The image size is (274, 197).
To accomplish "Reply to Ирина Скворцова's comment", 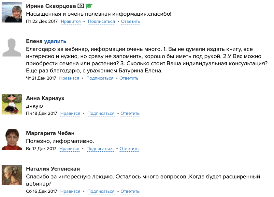I will (131, 22).
